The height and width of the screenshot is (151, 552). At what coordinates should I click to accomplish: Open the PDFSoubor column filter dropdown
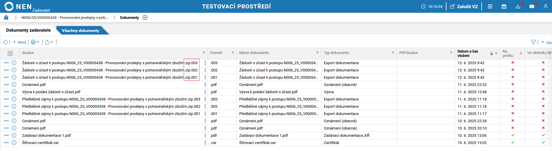(451, 53)
